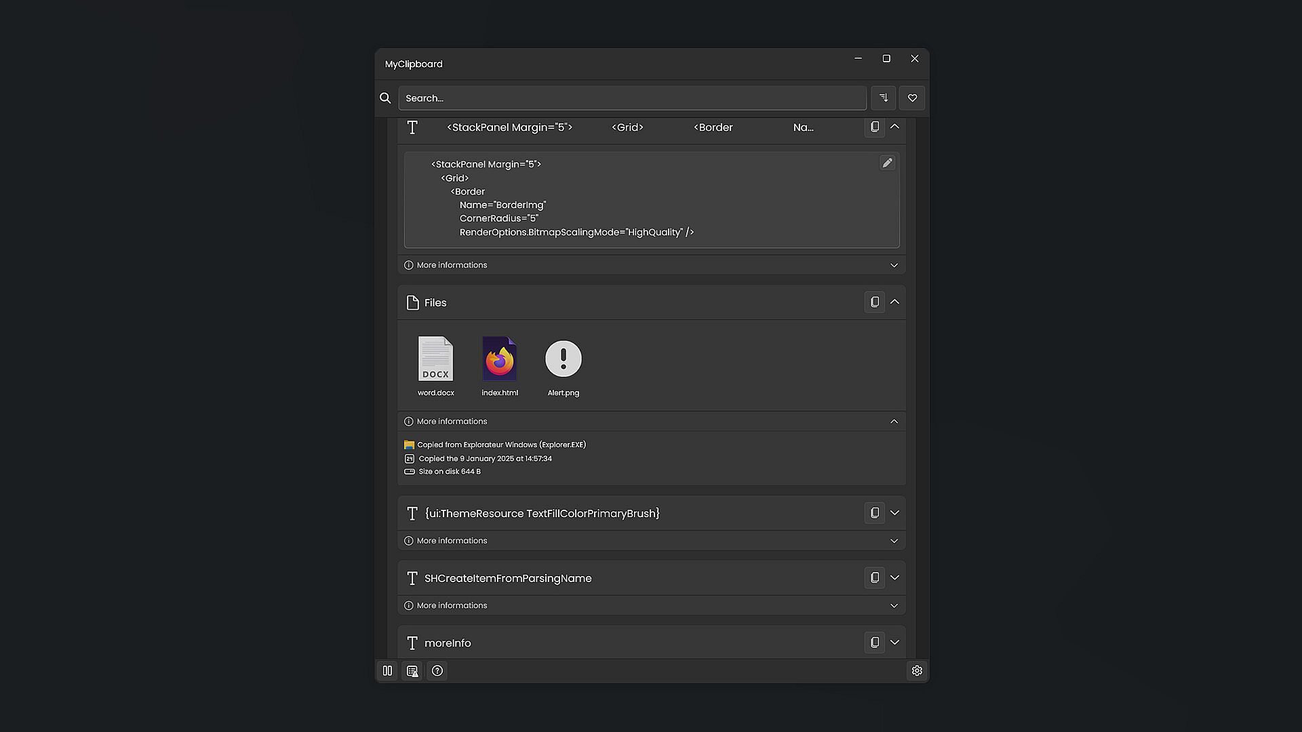1302x732 pixels.
Task: Expand the SHCreateItemFromParsingName entry
Action: [894, 577]
